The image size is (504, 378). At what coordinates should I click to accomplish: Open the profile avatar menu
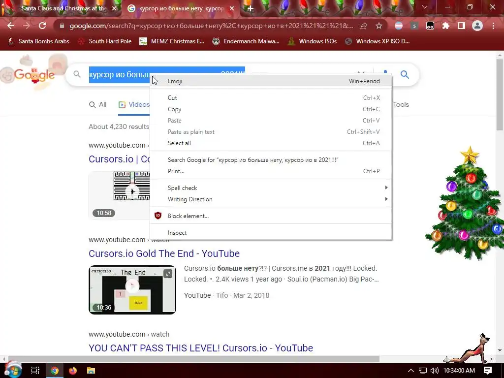point(477,26)
